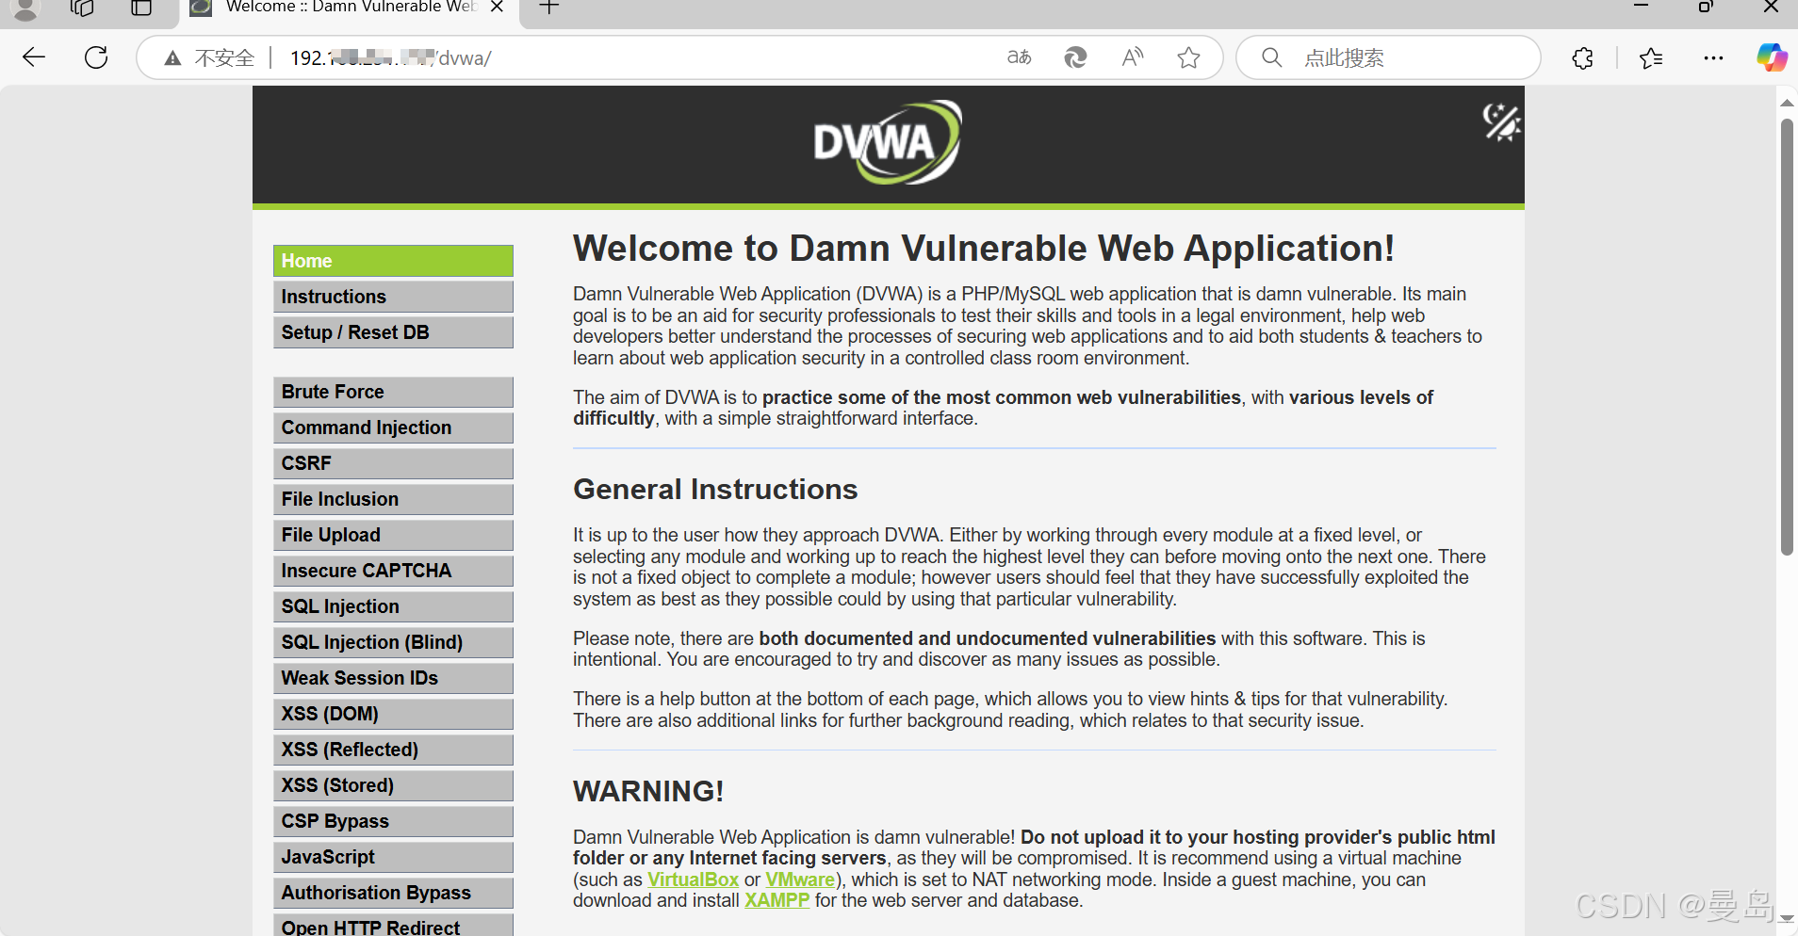Open the Home menu item
This screenshot has width=1798, height=936.
click(x=393, y=261)
